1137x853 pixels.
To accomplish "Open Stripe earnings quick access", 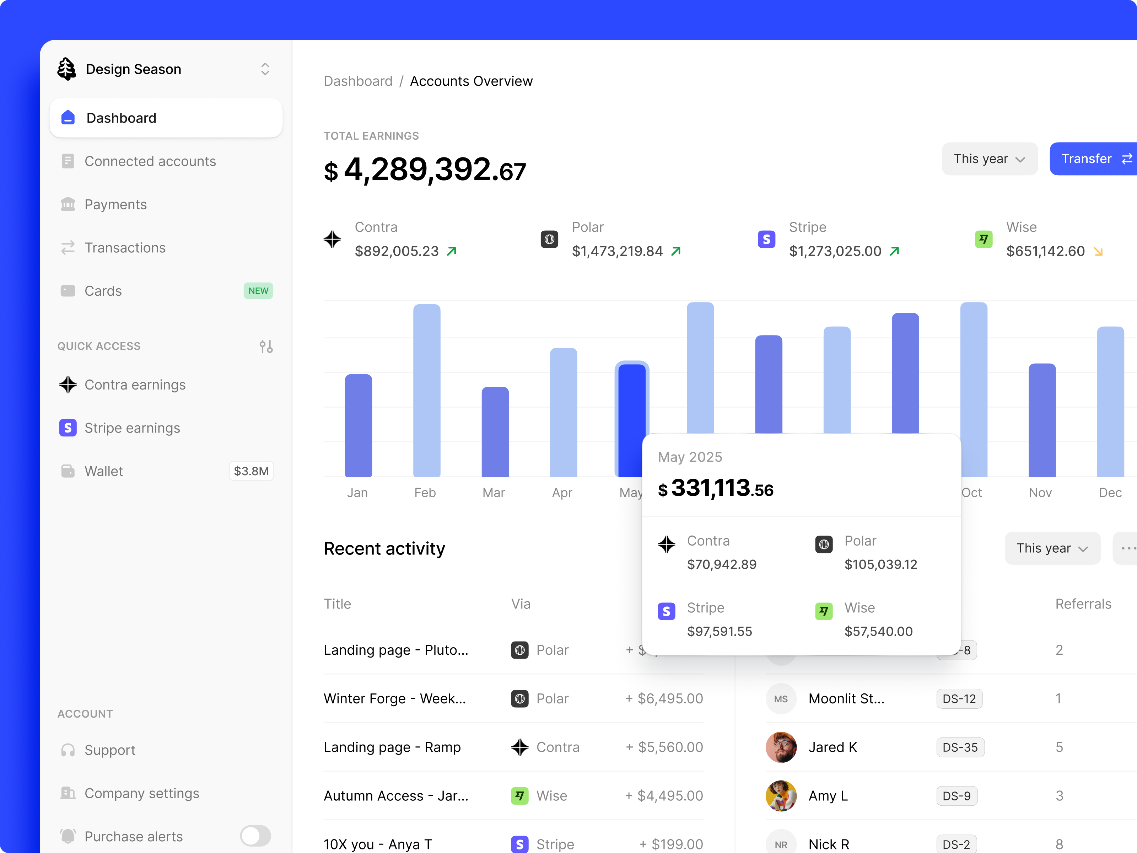I will (x=166, y=428).
